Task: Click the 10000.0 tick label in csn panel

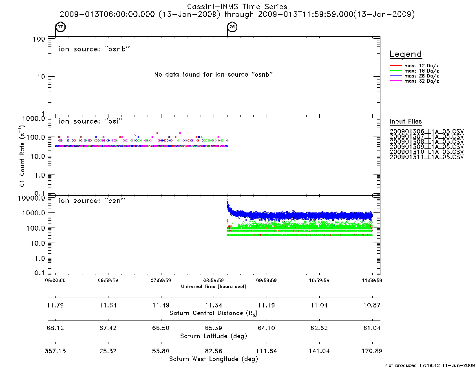Action: coord(31,198)
